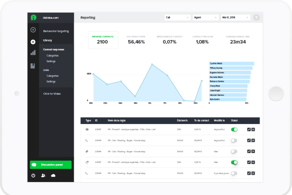This screenshot has height=195, width=292.
Task: Open the Call dropdown
Action: (x=177, y=18)
